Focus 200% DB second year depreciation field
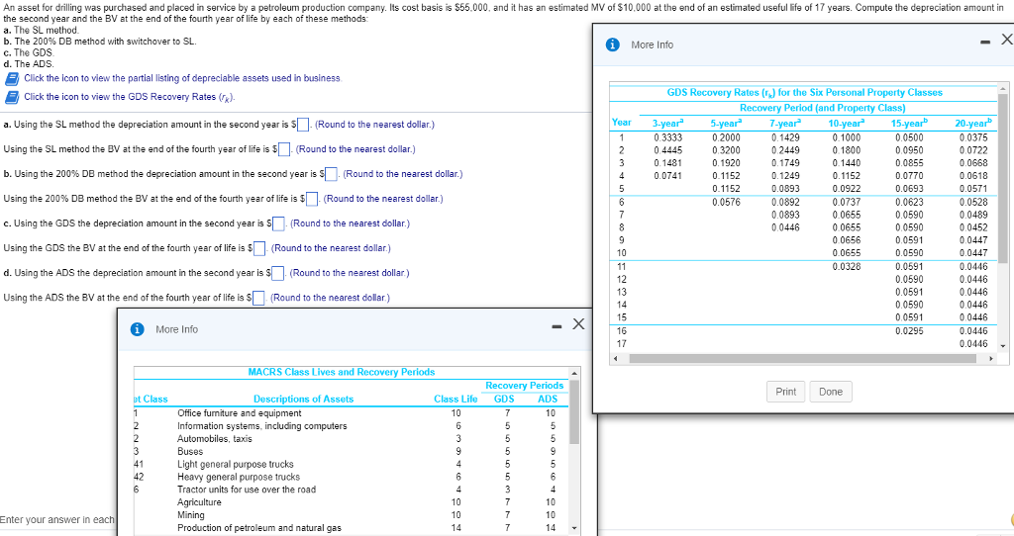The height and width of the screenshot is (536, 1014). click(331, 174)
